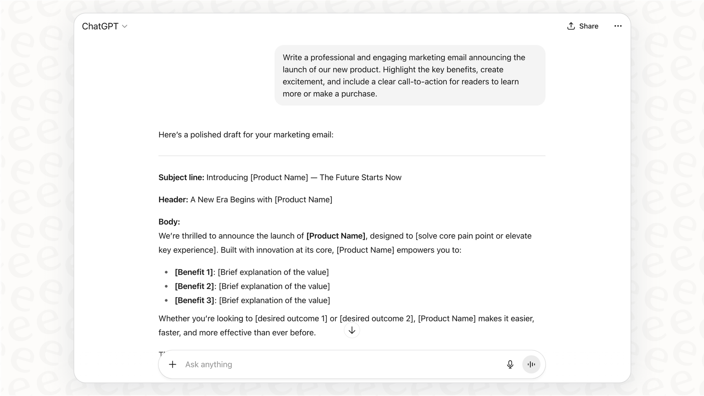
Task: Start voice mode with the waveform icon
Action: pos(531,365)
